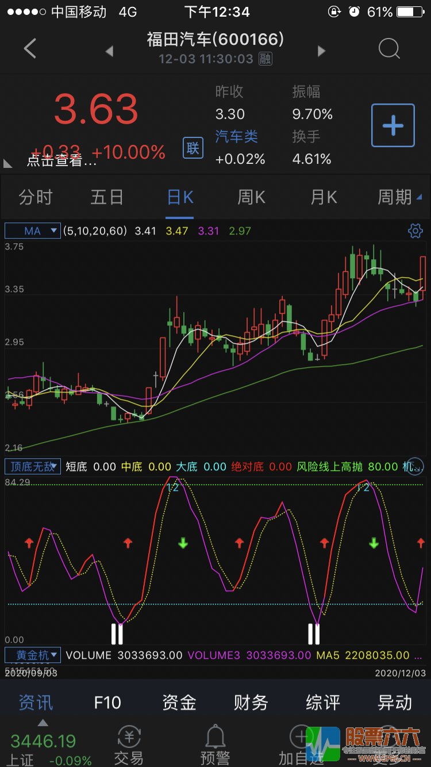
Task: Tap the MA20 value 3.31
Action: (x=209, y=231)
